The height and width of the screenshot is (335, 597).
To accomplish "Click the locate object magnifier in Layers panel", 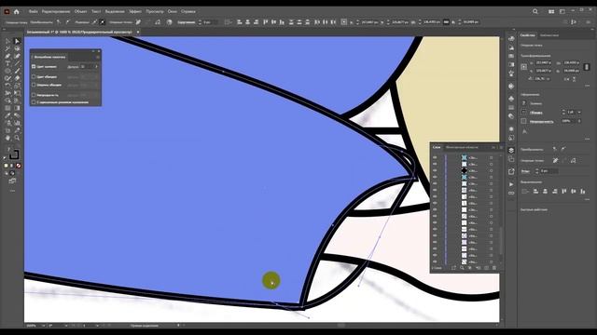I will tap(462, 268).
